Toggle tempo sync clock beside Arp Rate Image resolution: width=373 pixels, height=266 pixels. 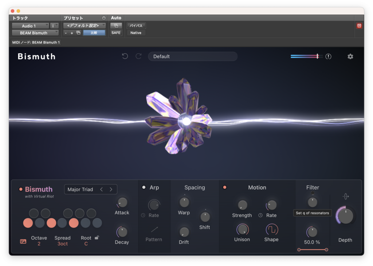tap(143, 215)
